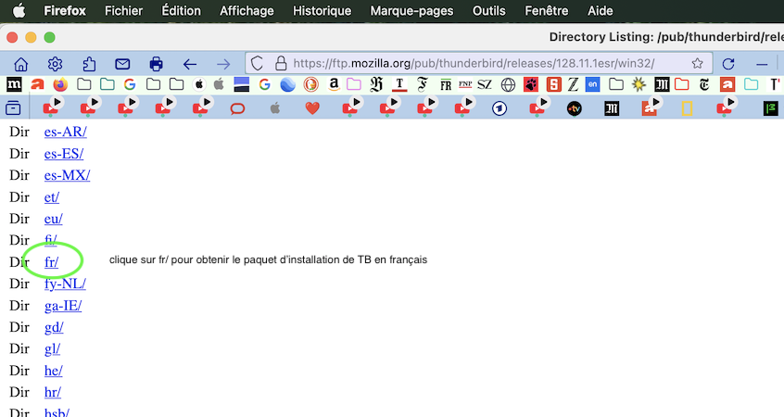Open settings via the gear toolbar icon

[55, 64]
